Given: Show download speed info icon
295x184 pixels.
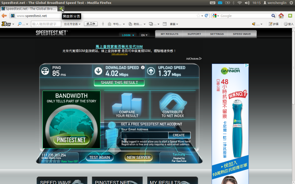Looking at the screenshot, I should coord(143,68).
